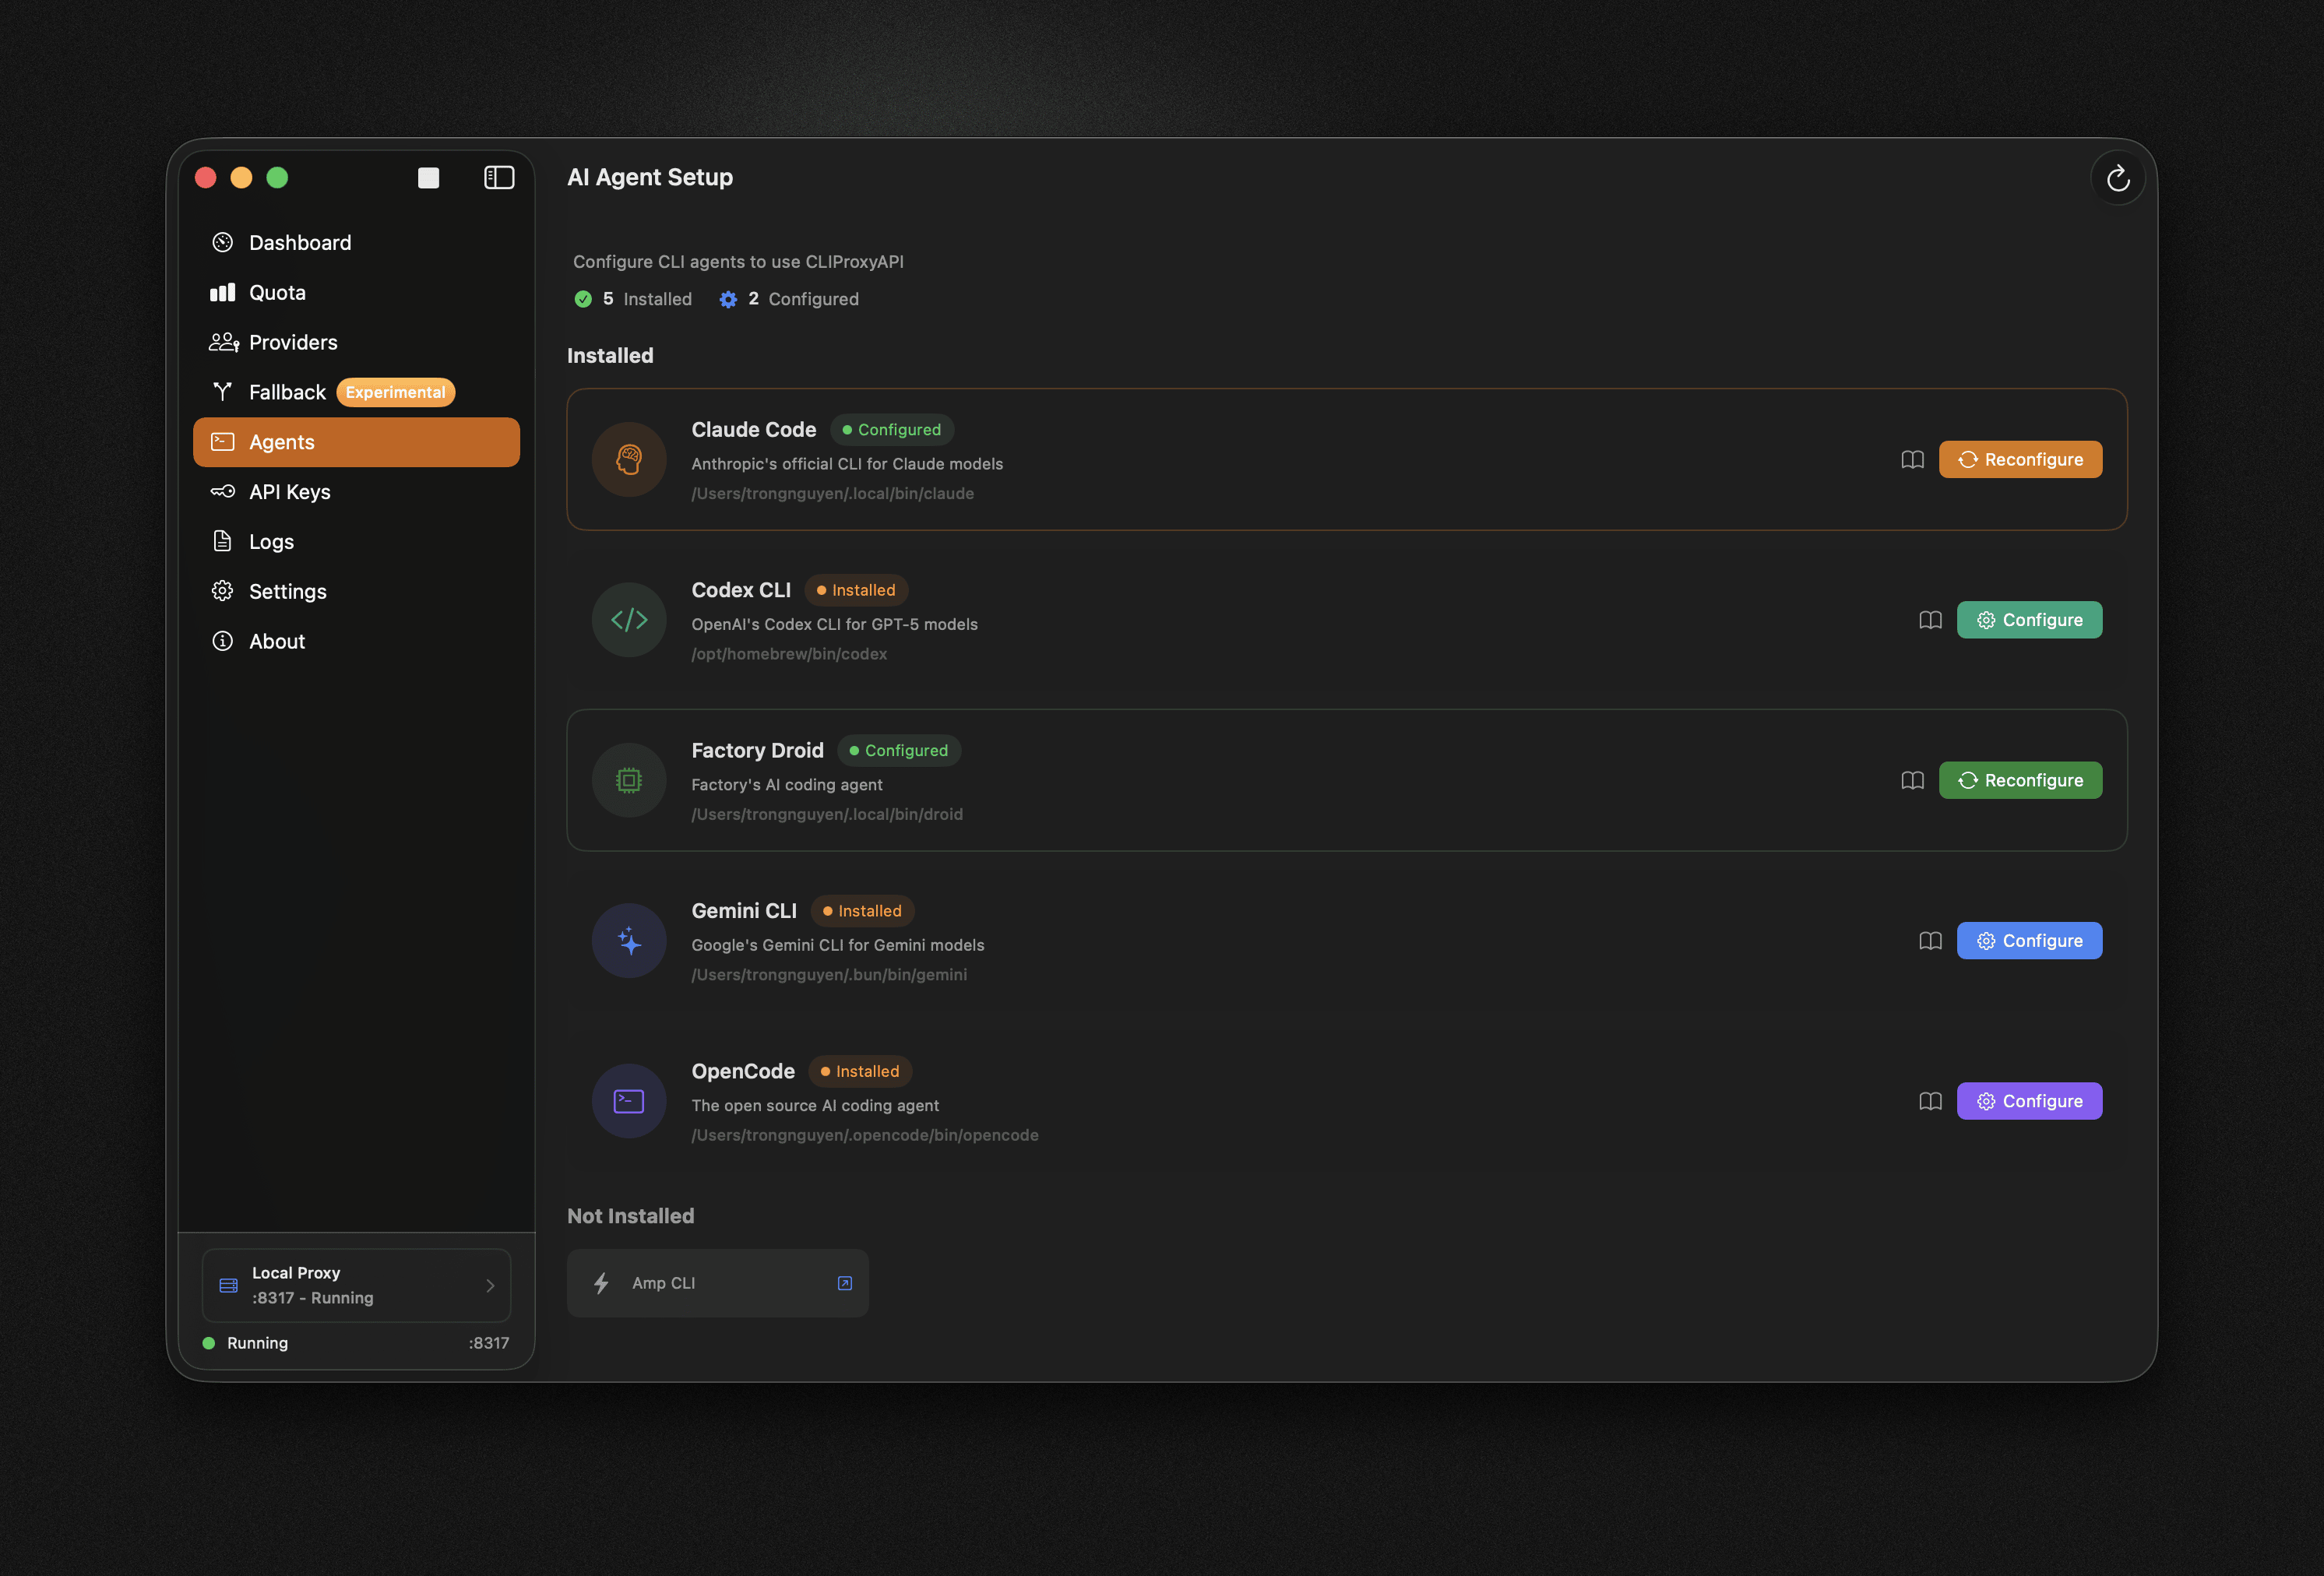The height and width of the screenshot is (1576, 2324).
Task: Configure the OpenCode agent
Action: click(x=2029, y=1101)
